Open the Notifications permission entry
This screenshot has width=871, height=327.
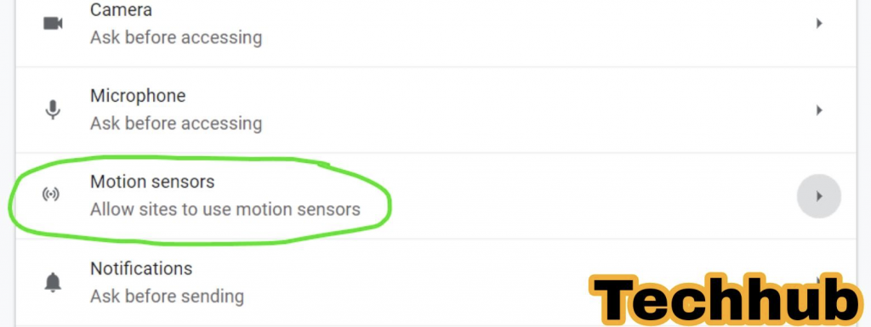click(x=435, y=283)
